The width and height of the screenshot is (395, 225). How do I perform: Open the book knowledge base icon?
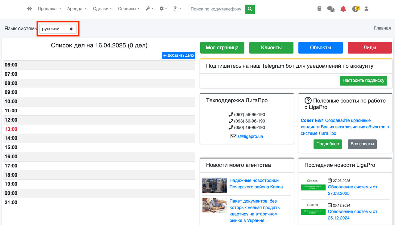319,9
